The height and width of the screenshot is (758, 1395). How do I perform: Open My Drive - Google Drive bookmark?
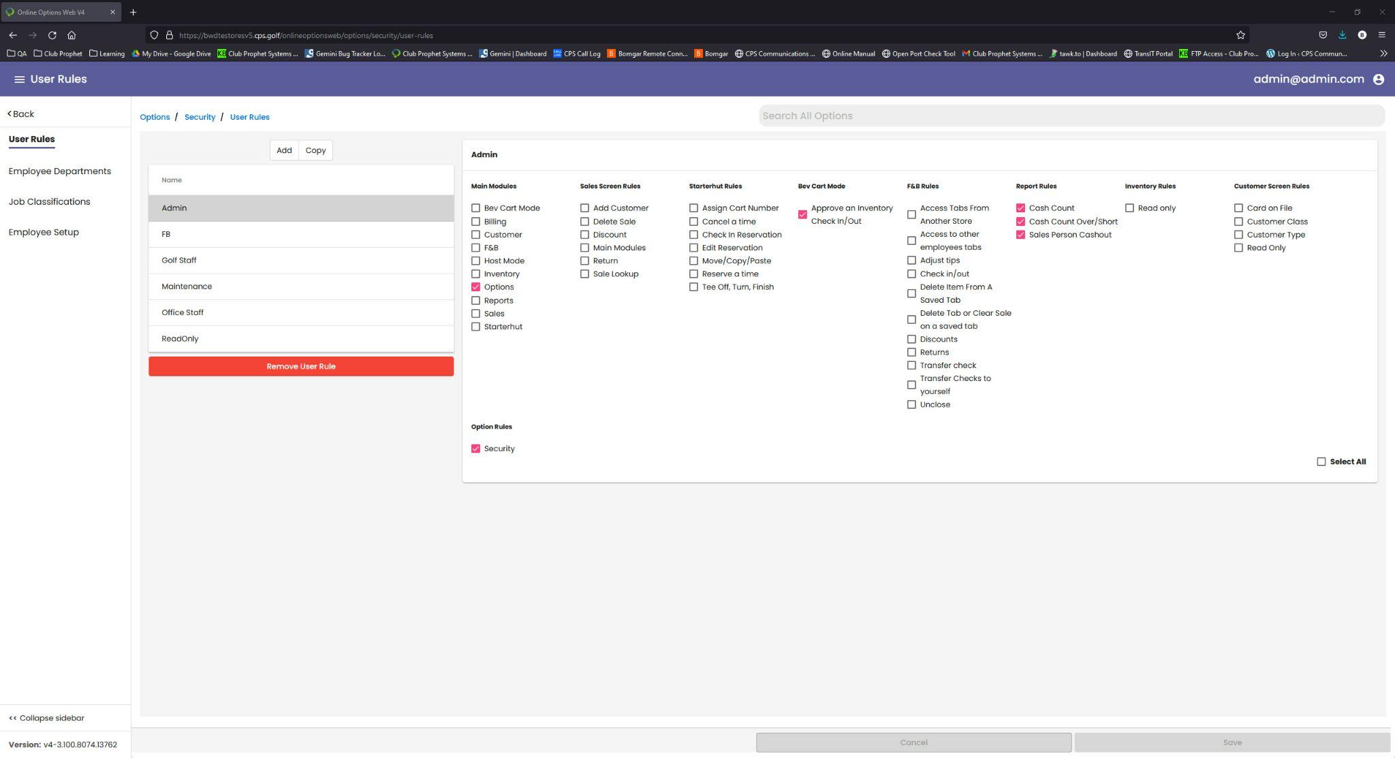pyautogui.click(x=172, y=54)
